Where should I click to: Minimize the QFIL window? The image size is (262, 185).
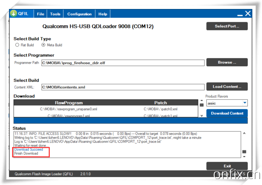point(240,14)
